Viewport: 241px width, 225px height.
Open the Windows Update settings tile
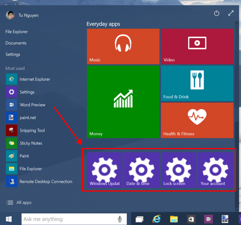pyautogui.click(x=105, y=170)
